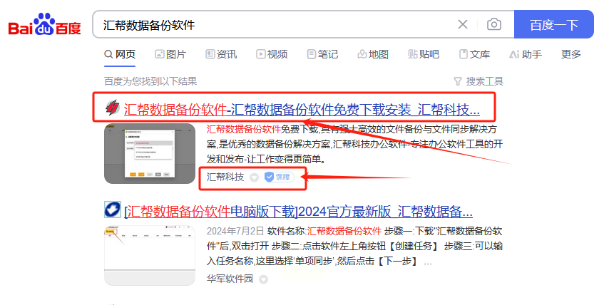Click the text 百度为您找到以下结果
The height and width of the screenshot is (305, 604).
coord(150,81)
